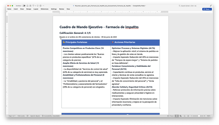Click the Undo arrow icon
Image resolution: width=219 pixels, height=125 pixels.
(x=33, y=6)
